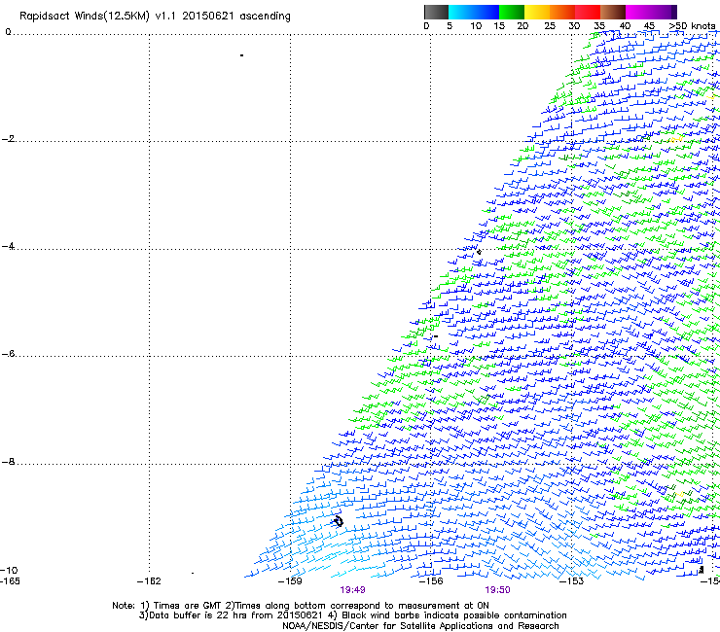Click the brown 35-40 knots legend segment
720x632 pixels.
[x=613, y=12]
